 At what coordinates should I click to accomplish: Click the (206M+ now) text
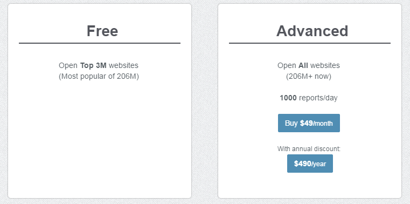point(309,77)
